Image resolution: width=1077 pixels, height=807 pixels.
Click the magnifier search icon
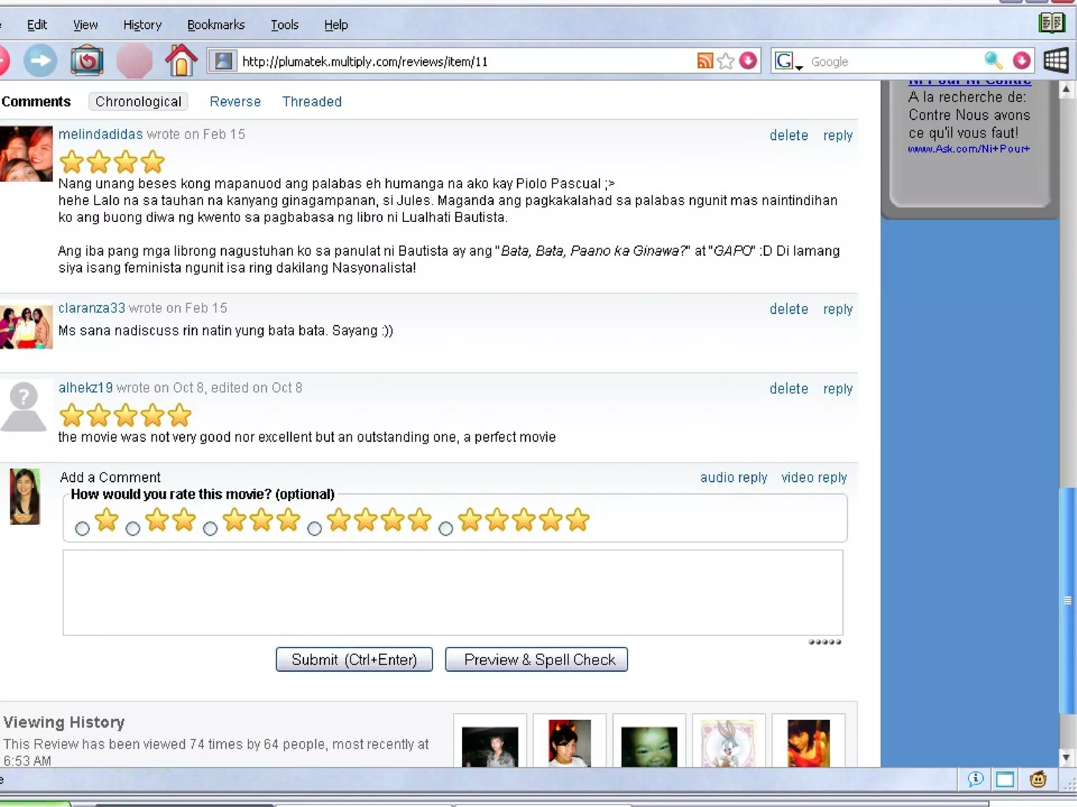(992, 61)
